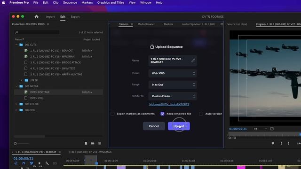The height and width of the screenshot is (169, 301).
Task: Click Program monitor timecode 01:00:05:21
Action: [238, 129]
